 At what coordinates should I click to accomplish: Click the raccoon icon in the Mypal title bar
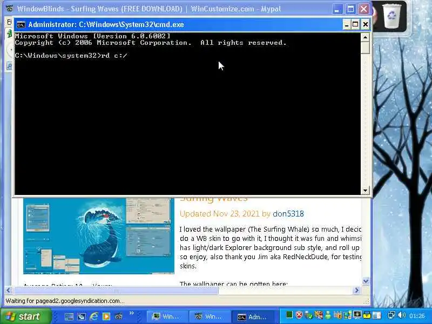(x=10, y=9)
